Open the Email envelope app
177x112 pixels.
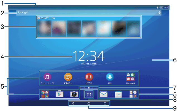103,94
